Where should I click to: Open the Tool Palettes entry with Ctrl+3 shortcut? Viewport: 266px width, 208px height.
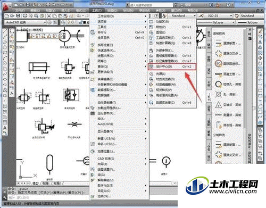click(x=172, y=38)
